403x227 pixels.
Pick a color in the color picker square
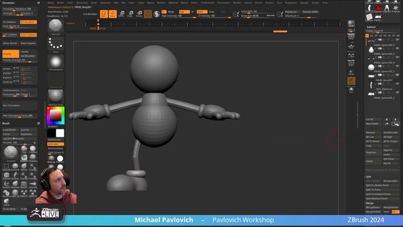[x=55, y=115]
